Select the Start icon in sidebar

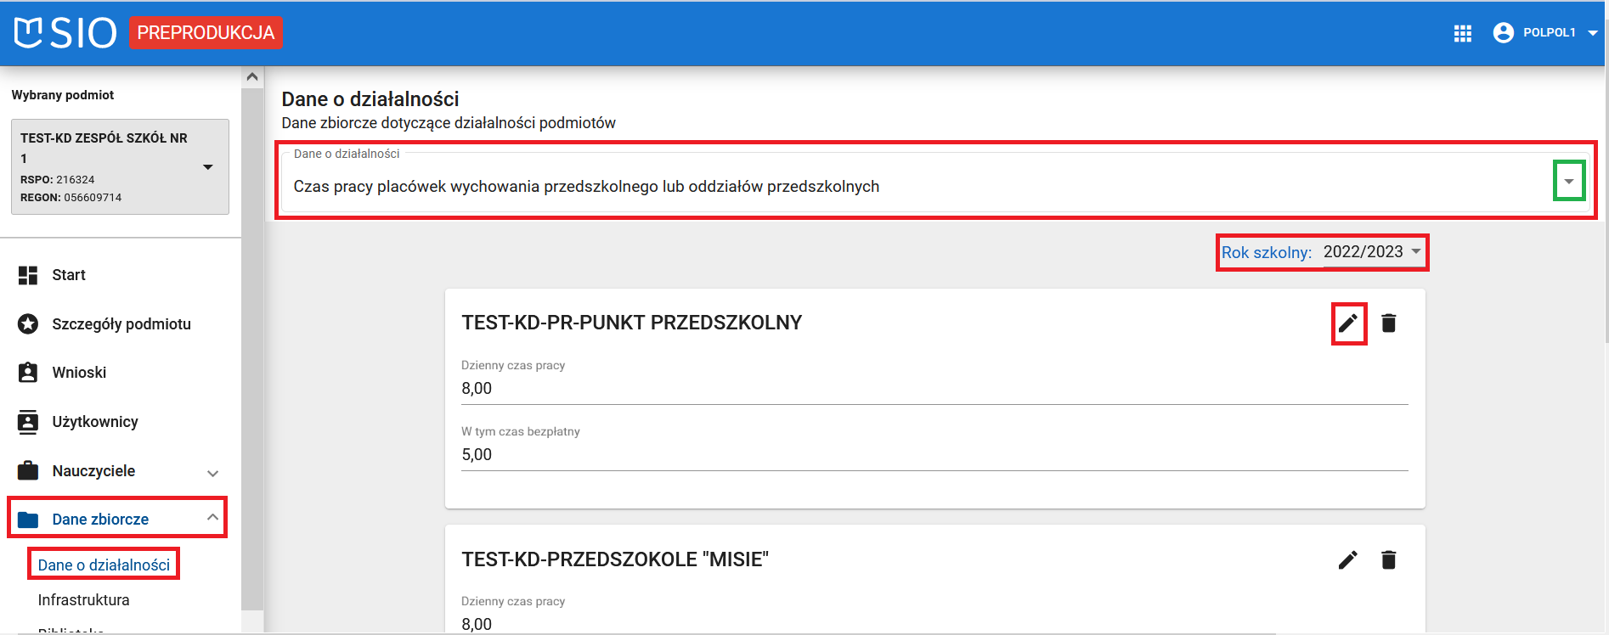(28, 274)
